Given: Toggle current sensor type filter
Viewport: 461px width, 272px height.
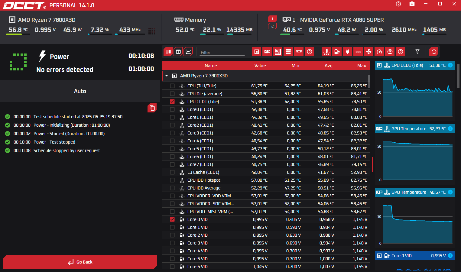Looking at the screenshot, I should tap(358, 52).
